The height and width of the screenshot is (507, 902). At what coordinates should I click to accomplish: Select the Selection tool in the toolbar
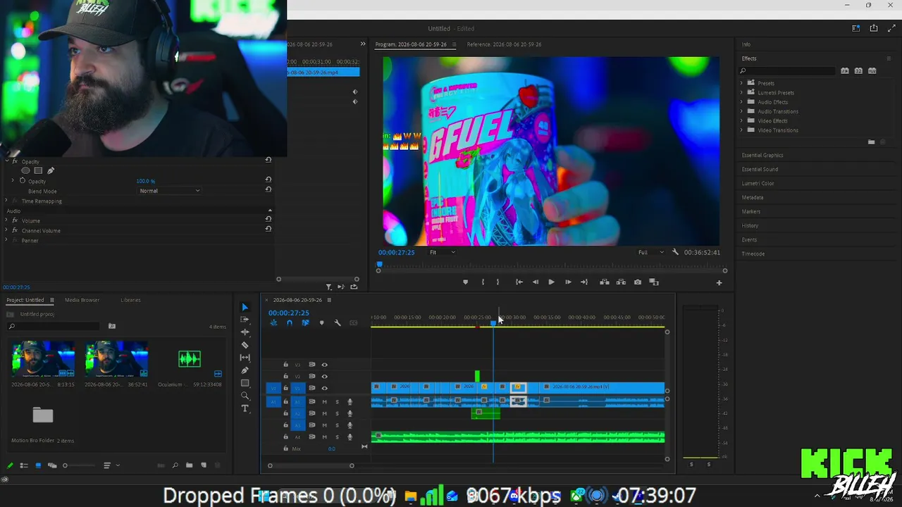245,307
